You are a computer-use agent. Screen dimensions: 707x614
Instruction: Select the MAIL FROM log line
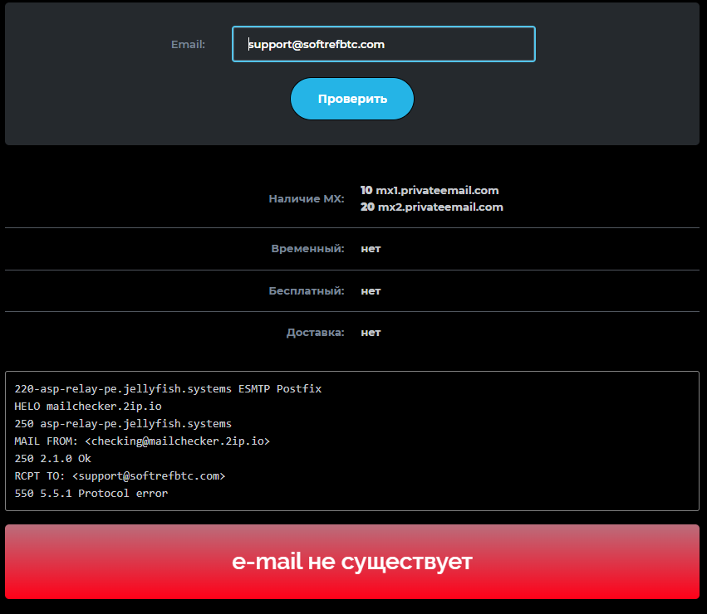click(x=141, y=441)
